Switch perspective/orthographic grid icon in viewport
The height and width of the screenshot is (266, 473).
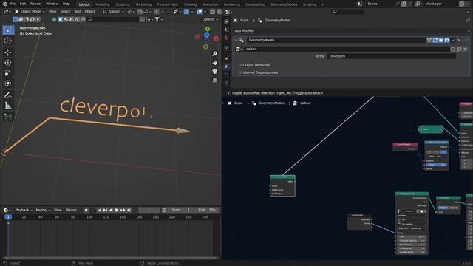coord(215,81)
